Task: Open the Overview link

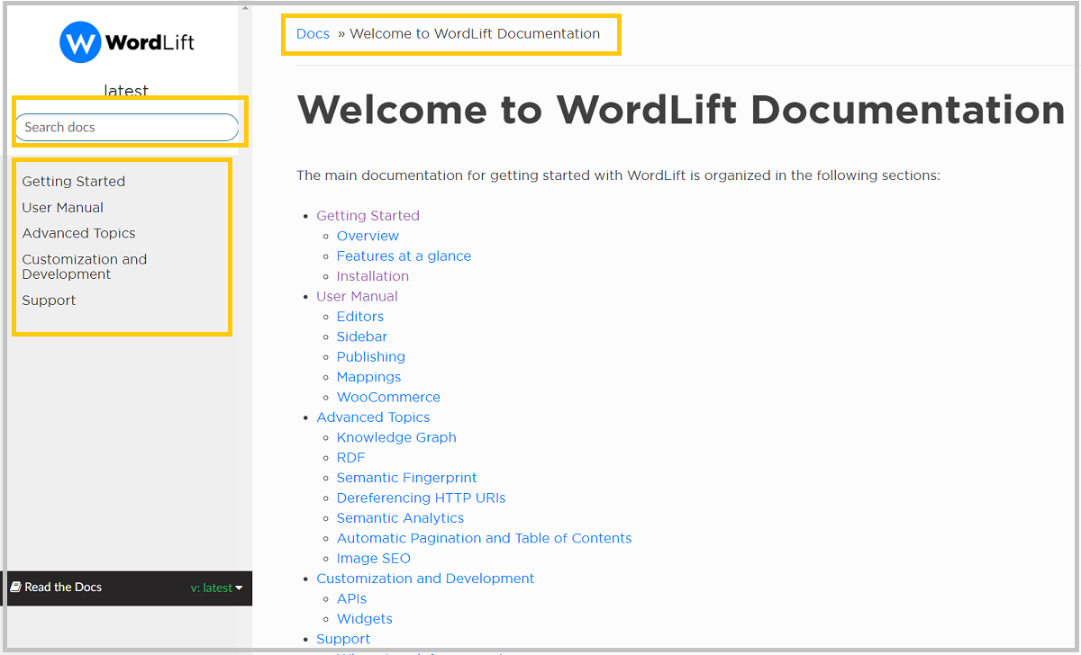Action: tap(368, 236)
